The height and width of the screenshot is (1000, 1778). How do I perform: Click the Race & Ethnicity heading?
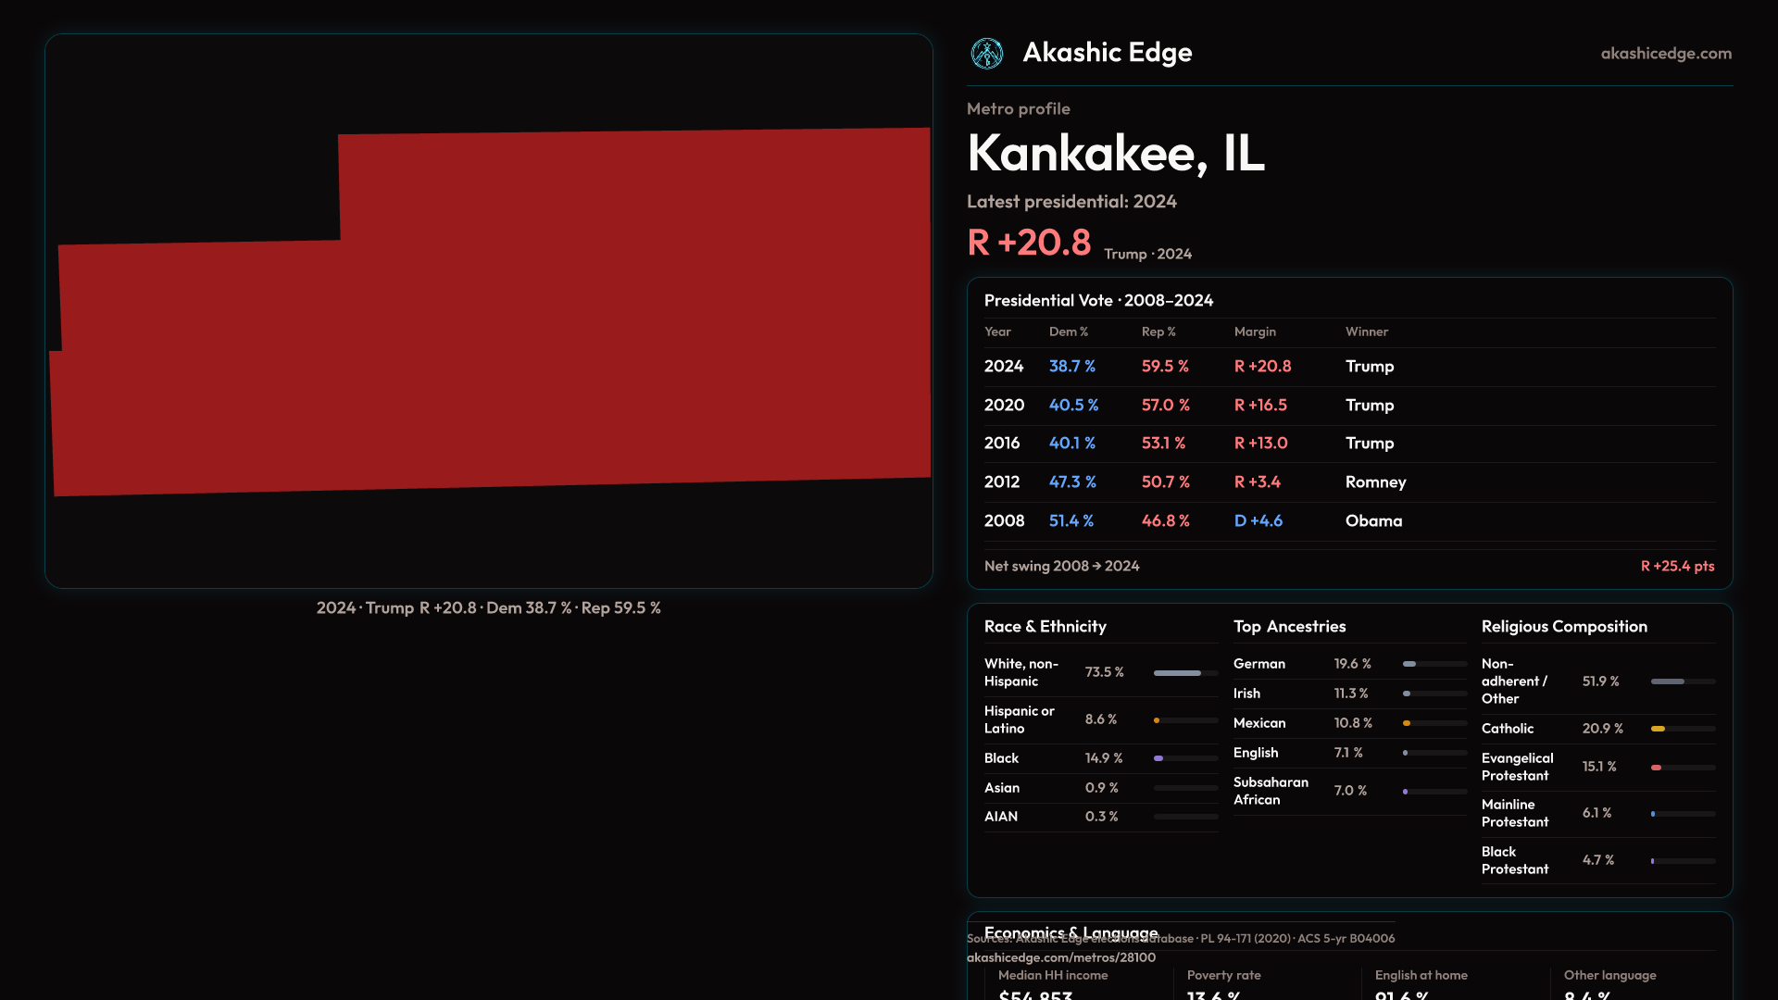pos(1045,627)
